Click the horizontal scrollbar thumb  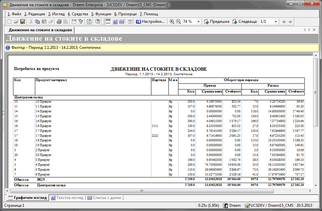click(142, 191)
